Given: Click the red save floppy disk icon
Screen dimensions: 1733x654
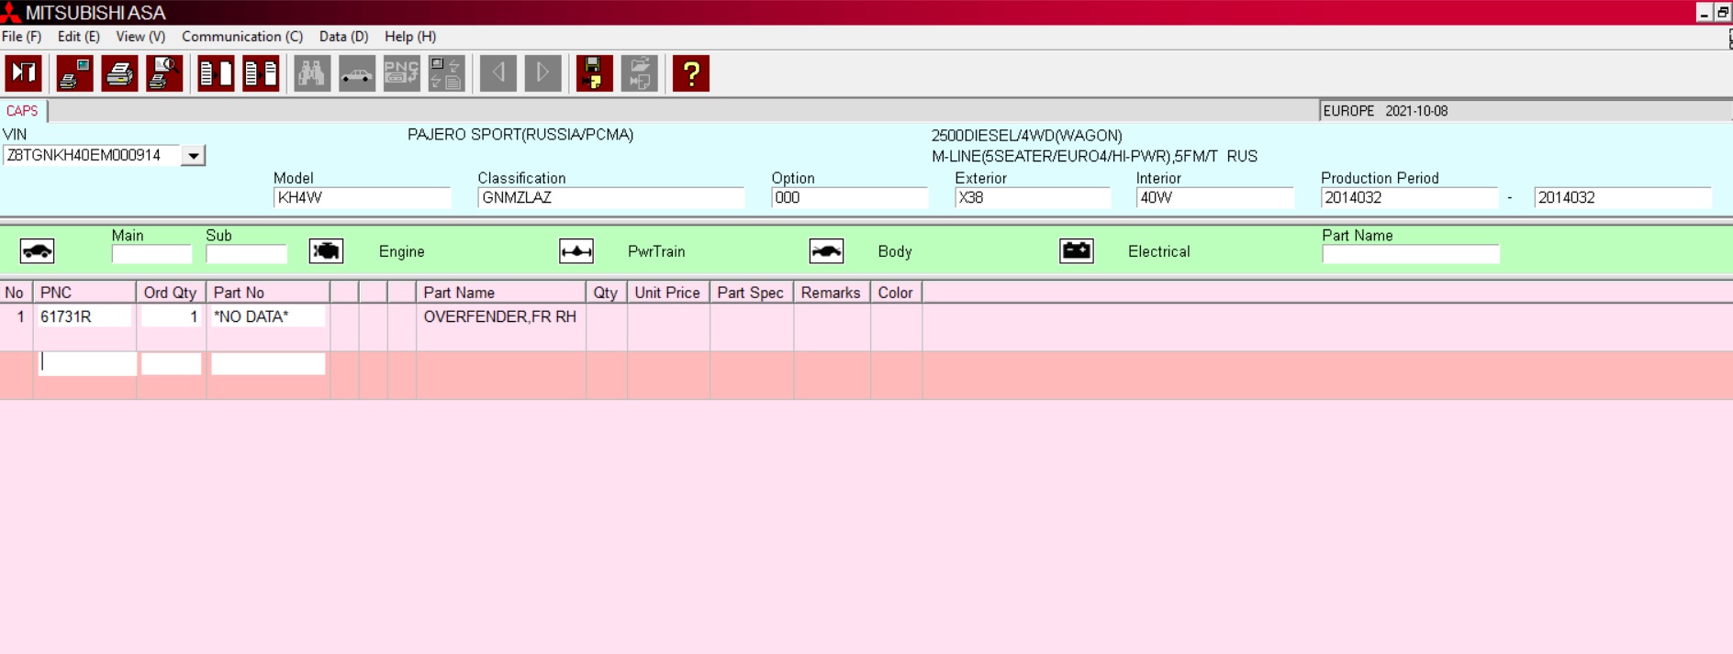Looking at the screenshot, I should coord(594,73).
